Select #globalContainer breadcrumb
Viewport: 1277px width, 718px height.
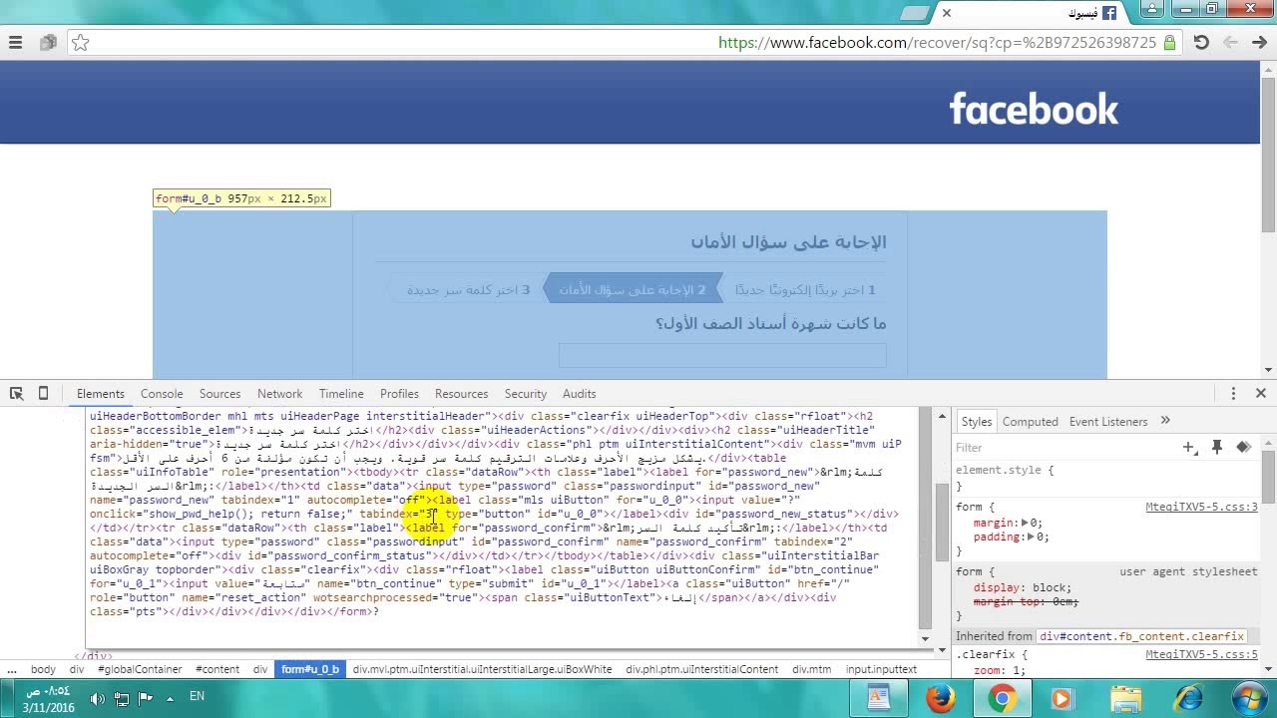click(x=140, y=669)
